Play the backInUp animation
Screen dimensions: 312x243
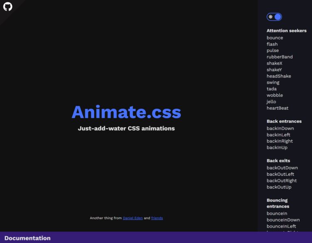point(277,148)
